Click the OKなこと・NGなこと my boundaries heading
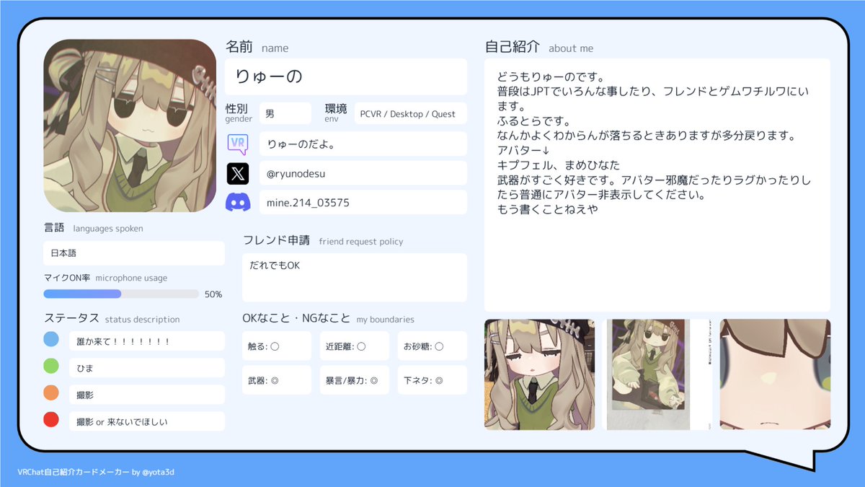 pos(329,318)
